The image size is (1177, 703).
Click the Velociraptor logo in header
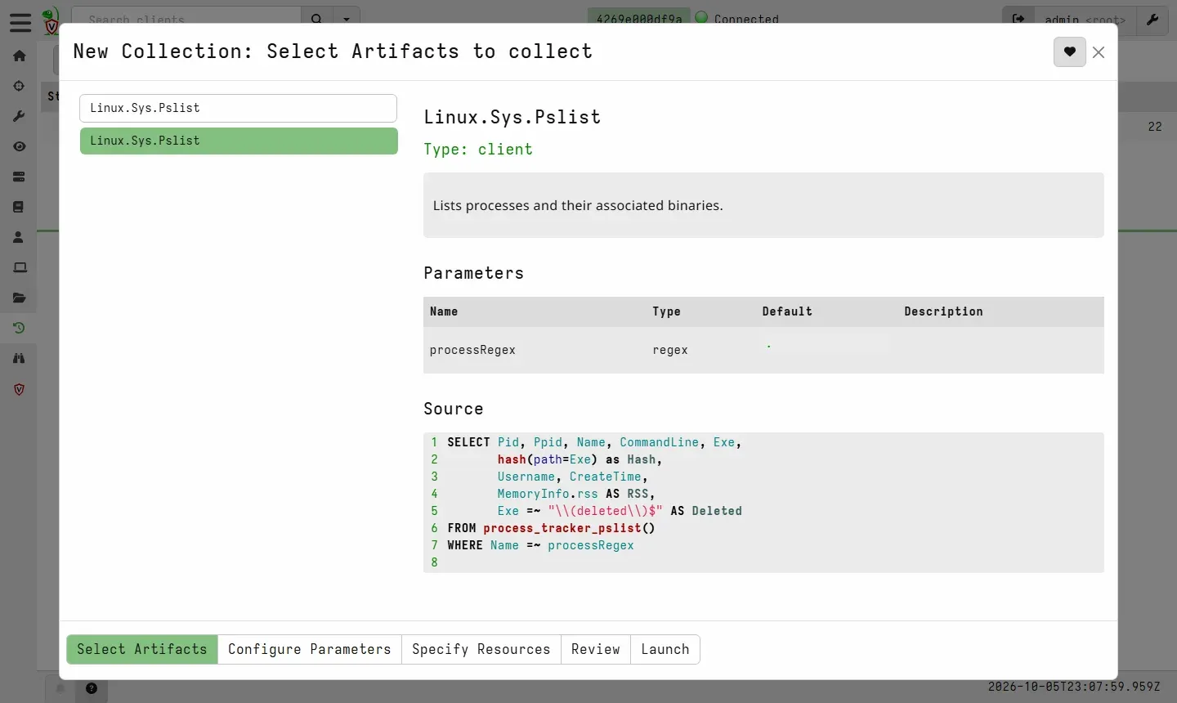click(x=51, y=20)
